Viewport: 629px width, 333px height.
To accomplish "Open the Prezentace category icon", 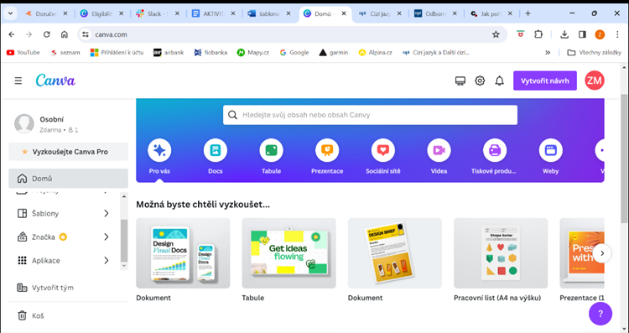I will pos(327,150).
